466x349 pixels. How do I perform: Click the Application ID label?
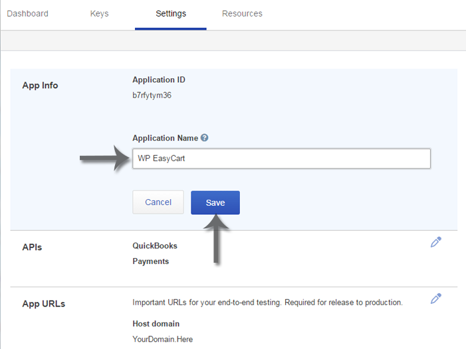[159, 80]
